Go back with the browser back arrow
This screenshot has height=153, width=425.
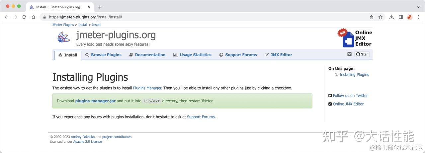(6, 17)
